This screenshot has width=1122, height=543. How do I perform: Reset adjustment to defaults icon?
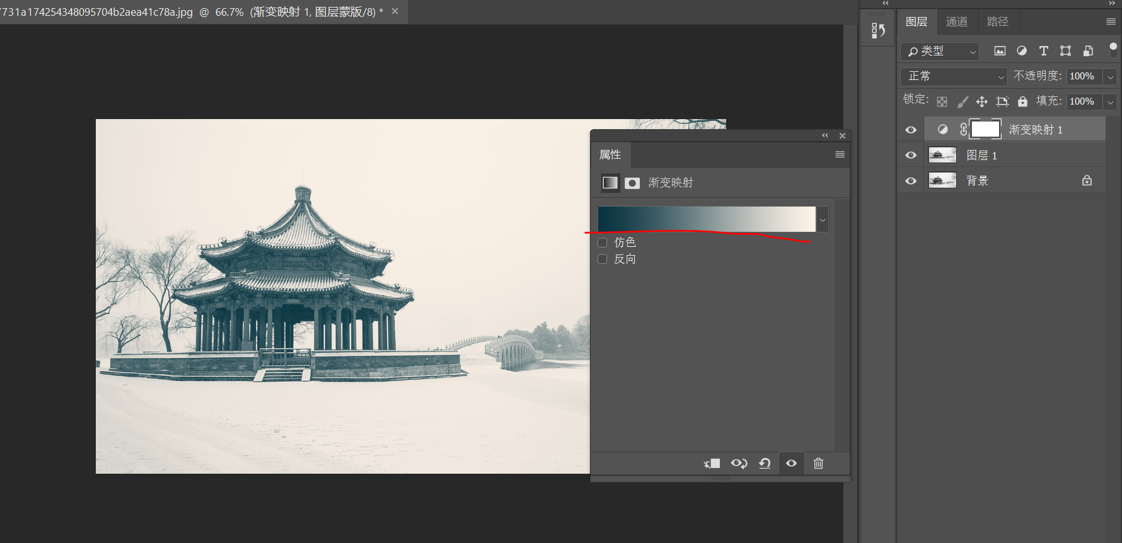click(x=765, y=464)
